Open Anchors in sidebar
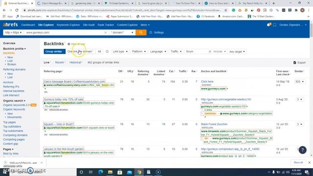The height and width of the screenshot is (176, 313). (x=8, y=83)
